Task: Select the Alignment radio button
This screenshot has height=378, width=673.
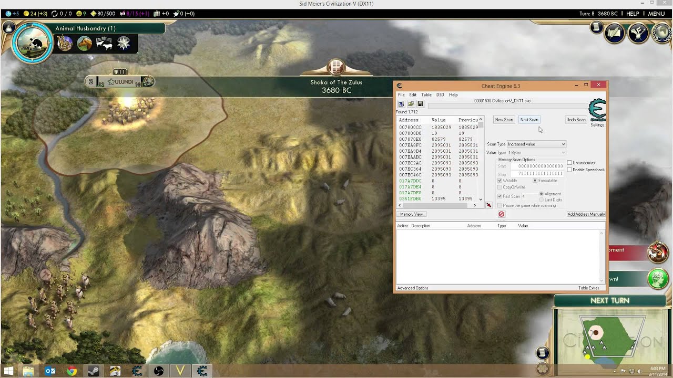Action: pyautogui.click(x=542, y=194)
